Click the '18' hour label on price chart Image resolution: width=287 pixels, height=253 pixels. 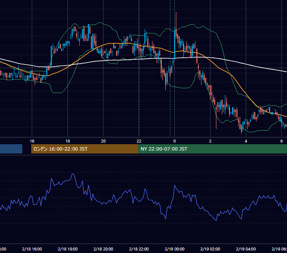click(x=68, y=141)
